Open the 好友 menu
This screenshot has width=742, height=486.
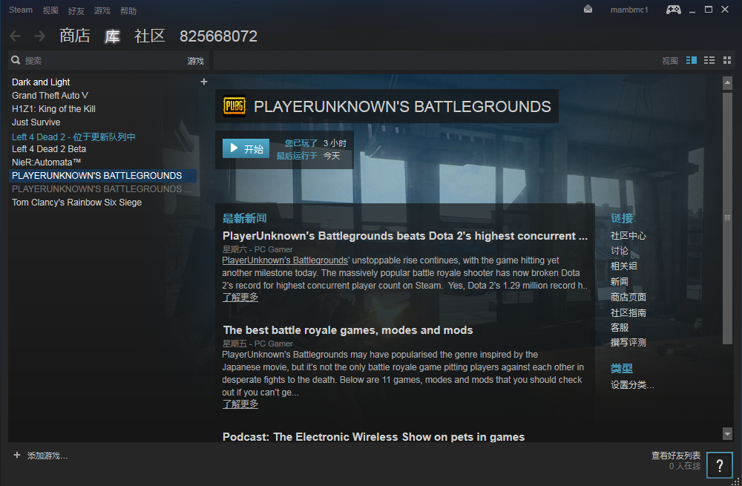tap(76, 10)
